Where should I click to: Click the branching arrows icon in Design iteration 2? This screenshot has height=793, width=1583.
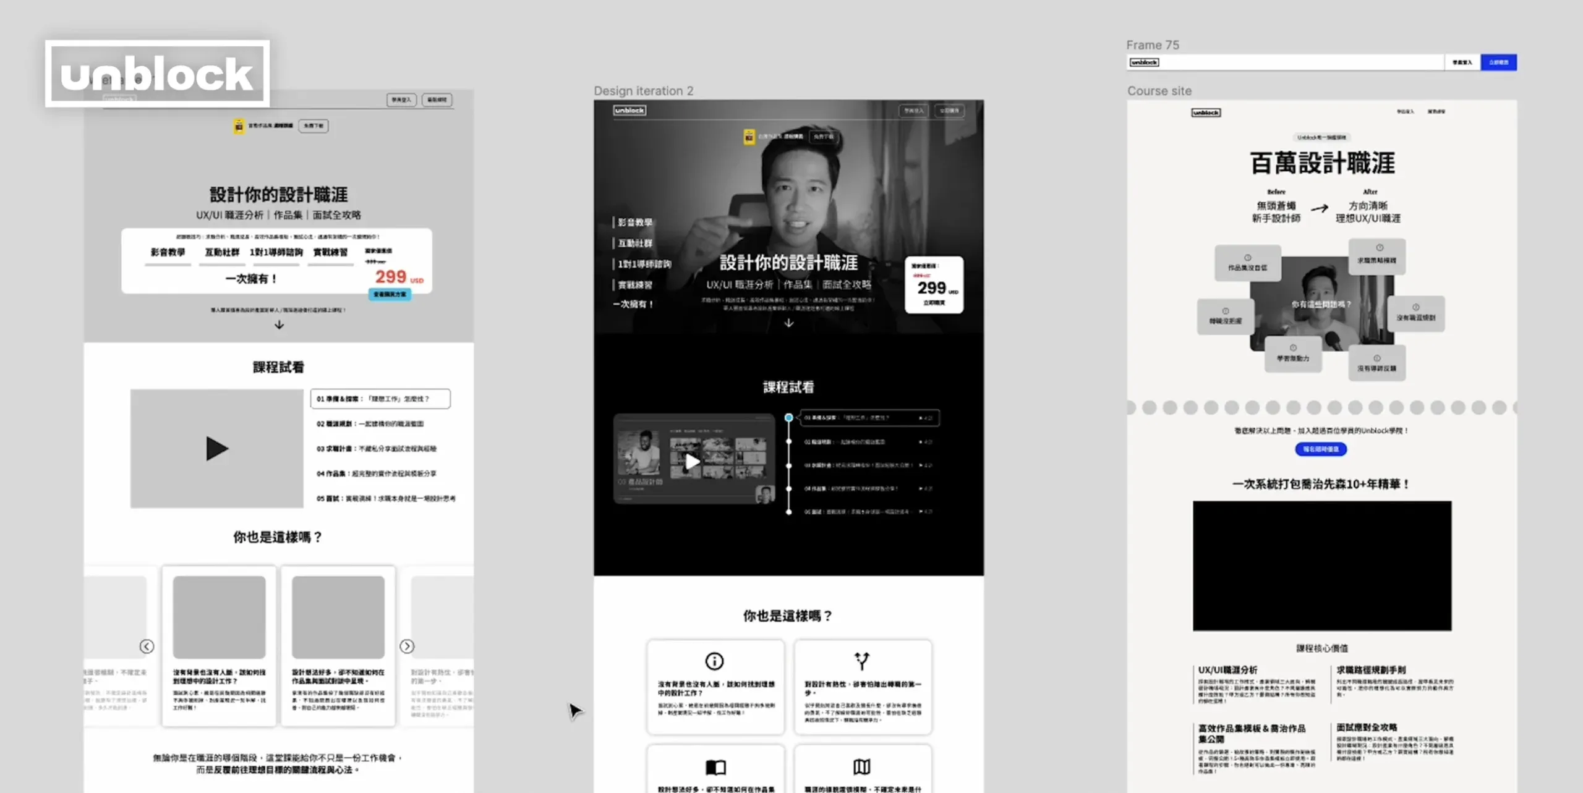point(862,661)
